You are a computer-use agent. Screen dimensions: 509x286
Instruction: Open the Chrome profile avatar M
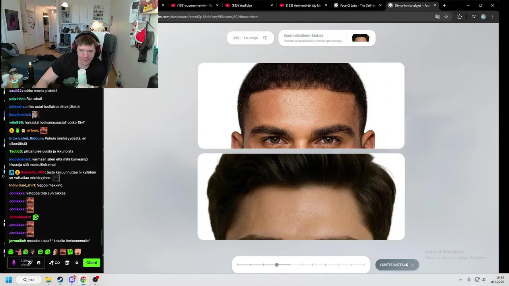pos(483,17)
